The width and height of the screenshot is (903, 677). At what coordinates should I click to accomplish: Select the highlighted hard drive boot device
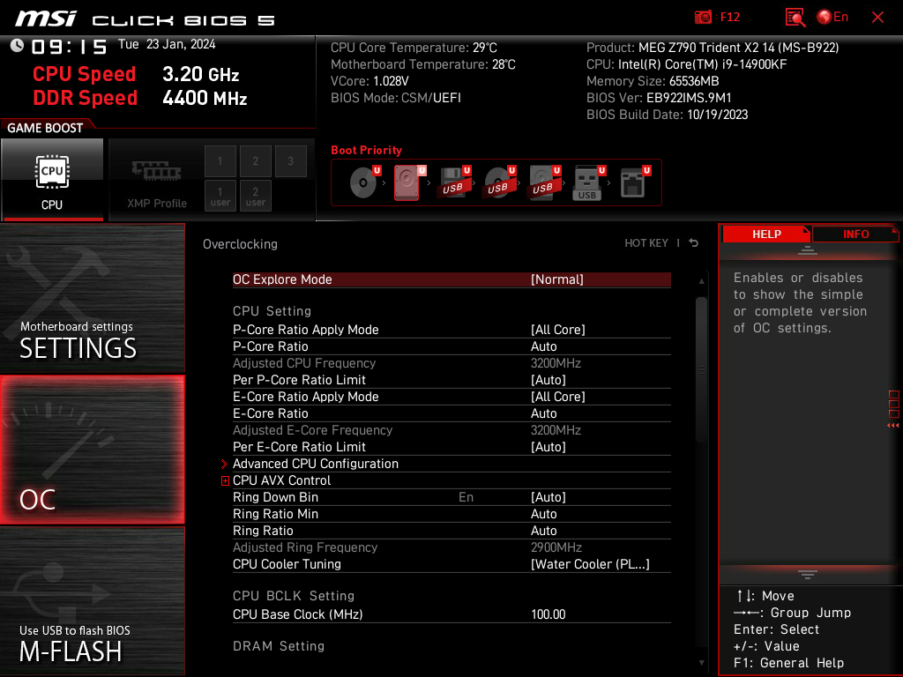point(409,182)
